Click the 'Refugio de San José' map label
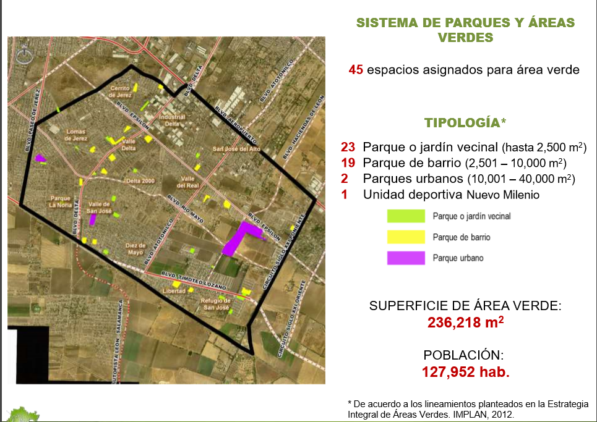 coord(216,304)
